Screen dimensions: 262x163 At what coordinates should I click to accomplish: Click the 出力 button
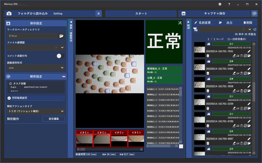(x=229, y=23)
